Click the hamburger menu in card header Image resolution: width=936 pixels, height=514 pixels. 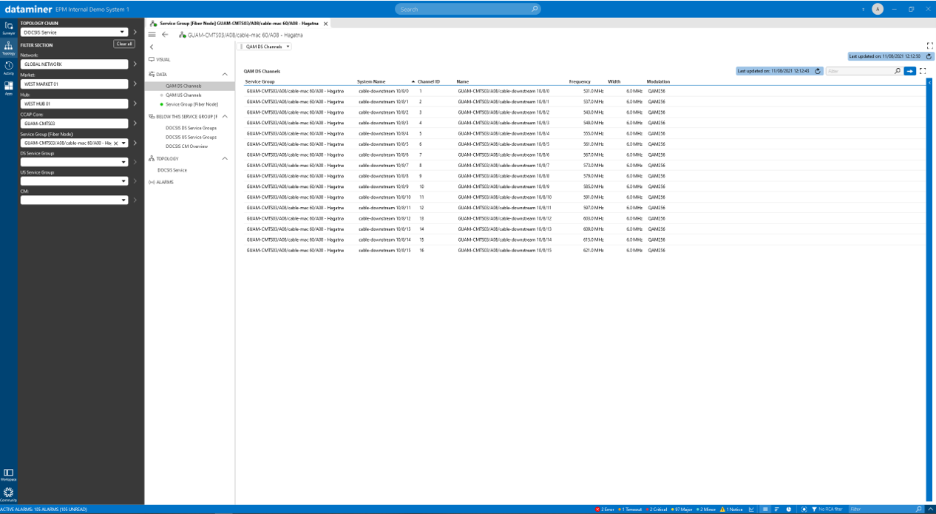(152, 35)
